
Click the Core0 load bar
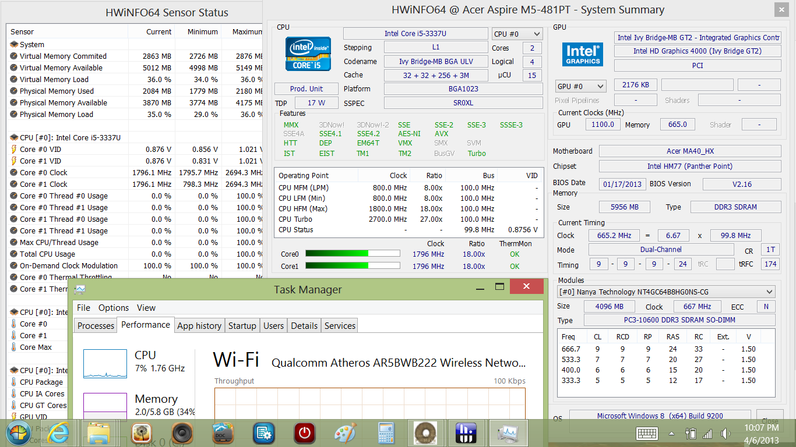[x=353, y=253]
